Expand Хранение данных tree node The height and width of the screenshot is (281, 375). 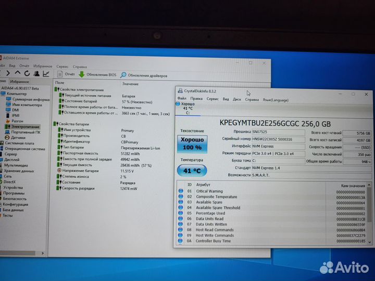[17, 171]
